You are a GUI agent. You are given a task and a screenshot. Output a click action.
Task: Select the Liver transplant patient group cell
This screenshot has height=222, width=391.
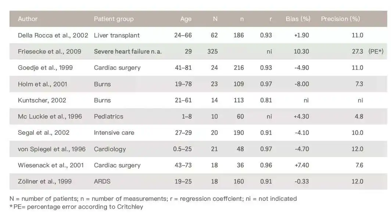pyautogui.click(x=116, y=35)
